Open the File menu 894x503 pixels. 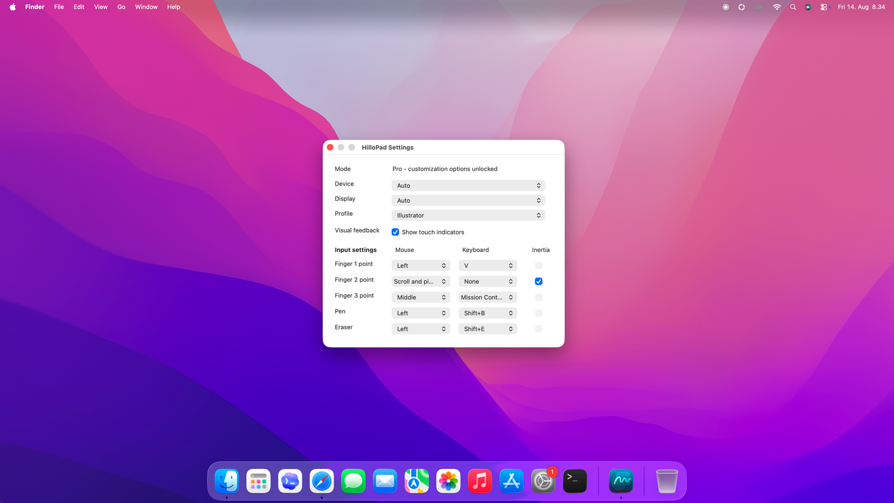59,7
